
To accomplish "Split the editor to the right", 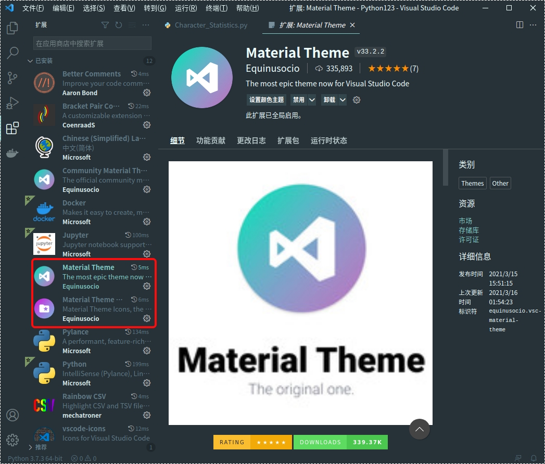I will pos(519,25).
